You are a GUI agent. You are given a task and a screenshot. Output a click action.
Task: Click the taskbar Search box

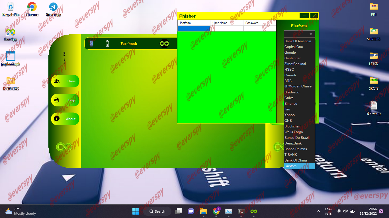pos(157,211)
